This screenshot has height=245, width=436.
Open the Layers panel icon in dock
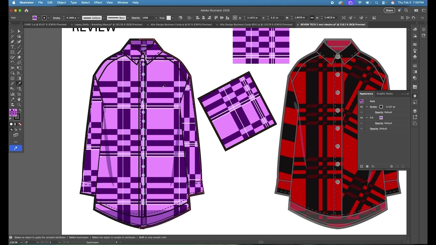[x=415, y=111]
